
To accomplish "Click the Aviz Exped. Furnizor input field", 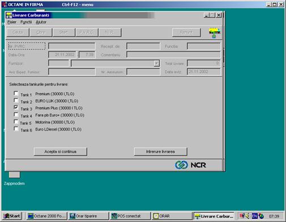I will 72,72.
